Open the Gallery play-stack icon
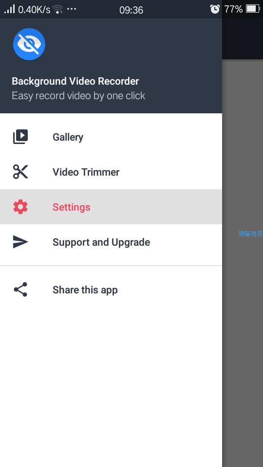 [x=20, y=137]
